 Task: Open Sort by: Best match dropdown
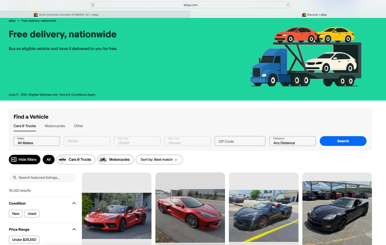pyautogui.click(x=159, y=160)
